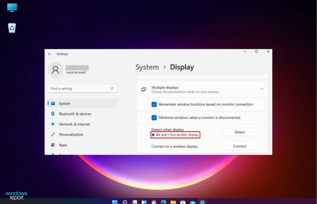Click the Network wifi icon in the sidebar
Viewport: 317px width, 204px height.
tap(53, 124)
